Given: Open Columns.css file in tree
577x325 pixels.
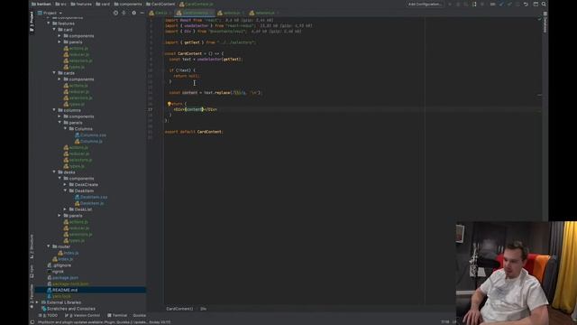Looking at the screenshot, I should point(90,135).
